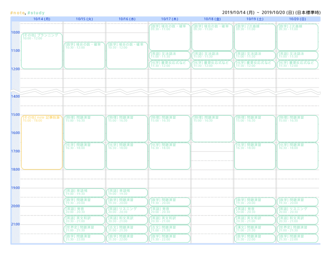Select Sunday's 重要反応式など 11:30 event

pos(297,65)
